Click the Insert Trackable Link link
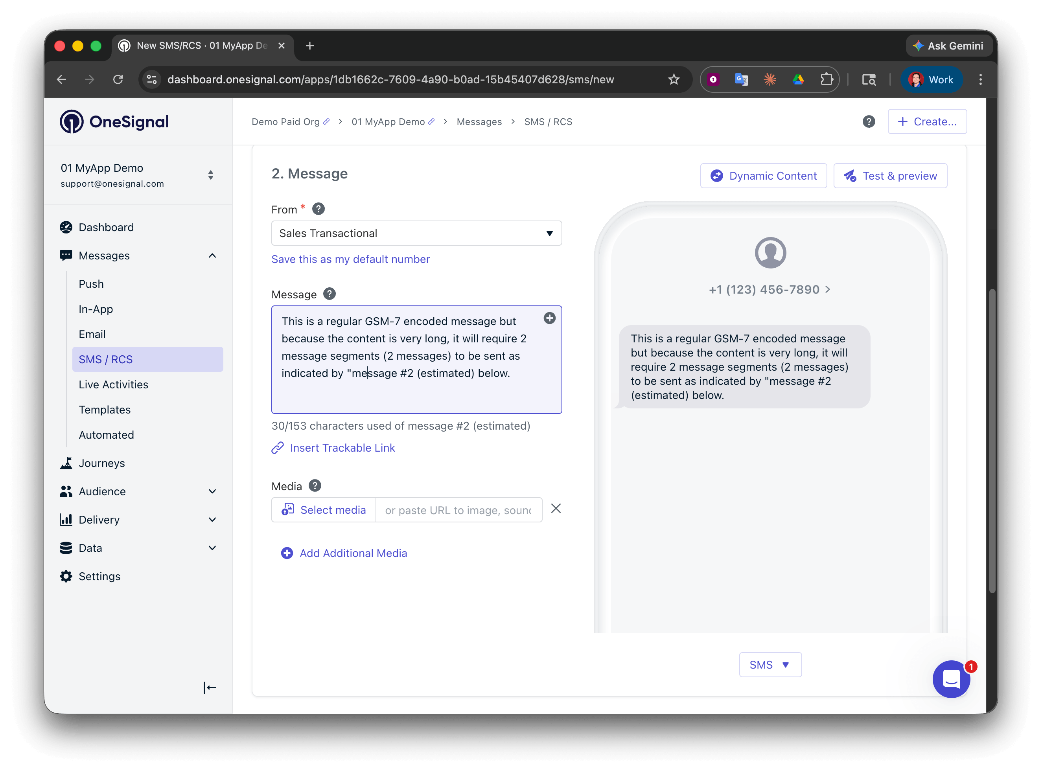 point(342,448)
